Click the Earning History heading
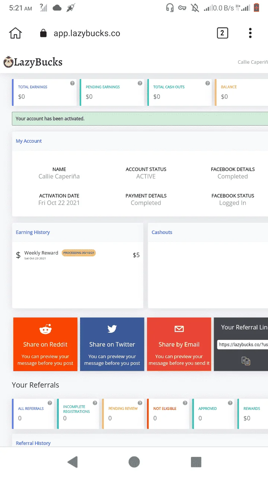This screenshot has width=268, height=477. (33, 232)
